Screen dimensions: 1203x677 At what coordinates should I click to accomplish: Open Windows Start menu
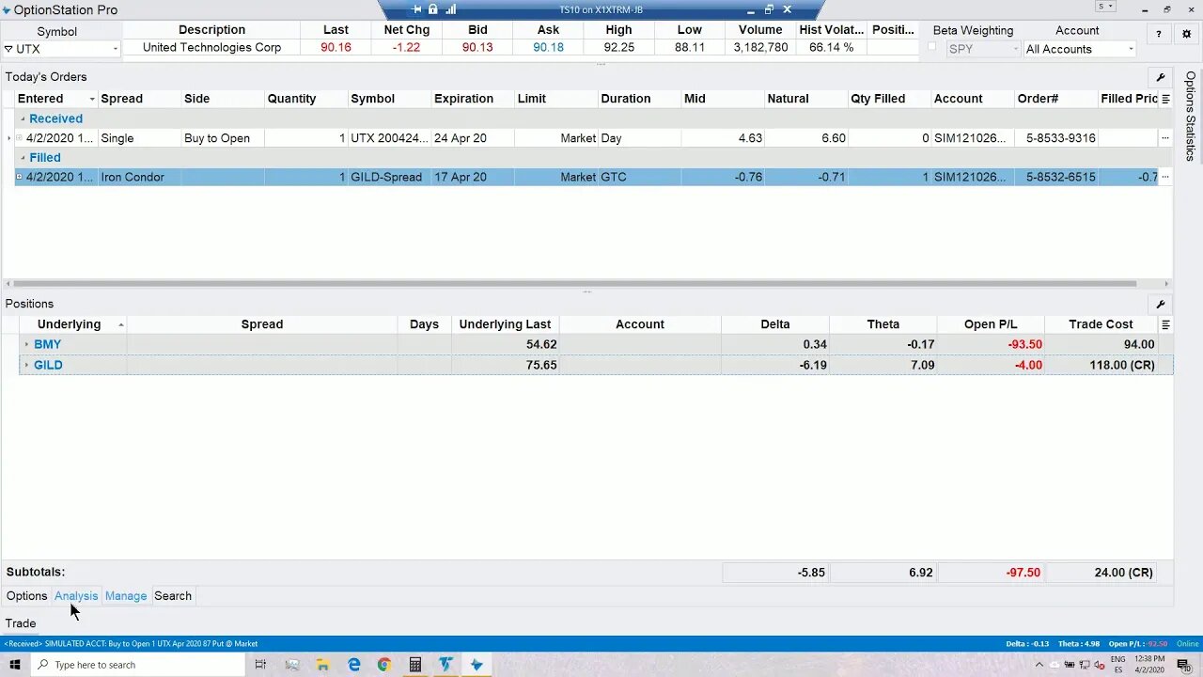15,665
